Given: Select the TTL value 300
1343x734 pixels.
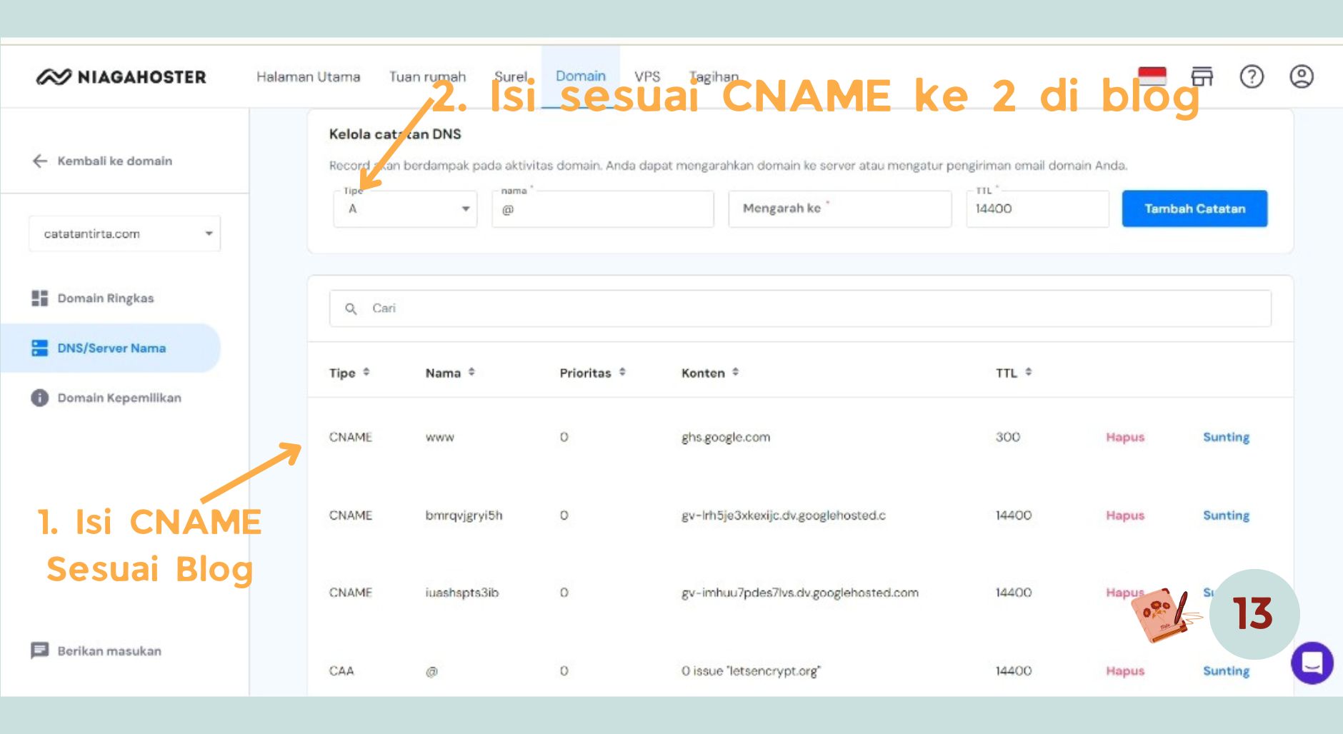Looking at the screenshot, I should (x=1008, y=437).
